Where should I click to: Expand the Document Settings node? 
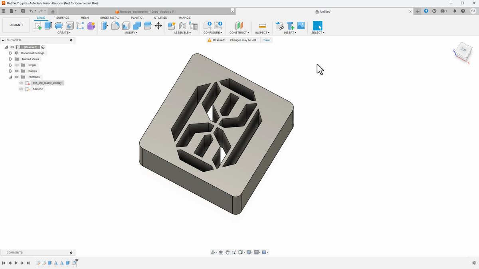[x=10, y=53]
